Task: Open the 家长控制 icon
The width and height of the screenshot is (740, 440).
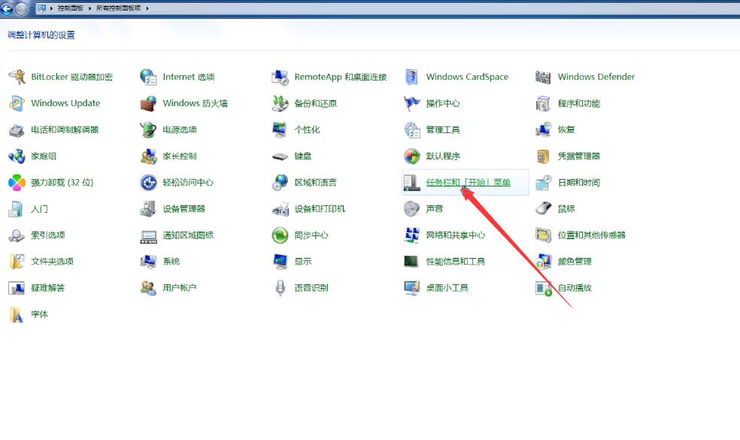Action: pyautogui.click(x=148, y=156)
